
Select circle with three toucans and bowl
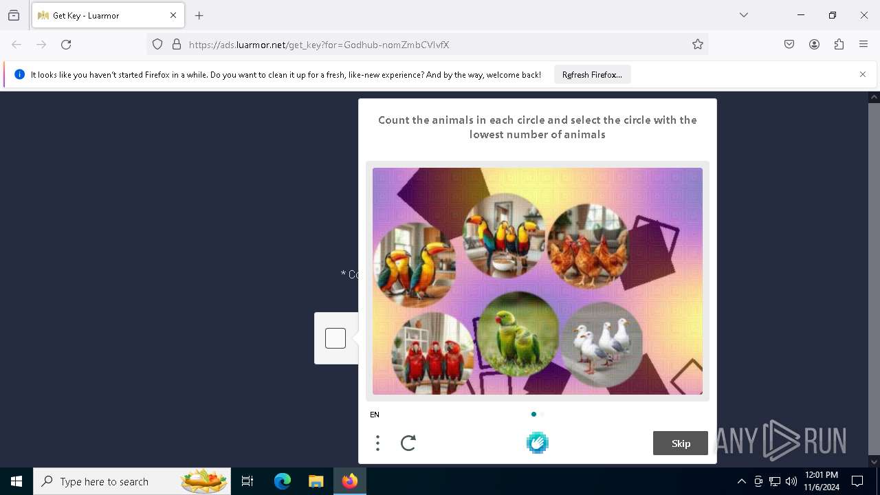coord(504,234)
